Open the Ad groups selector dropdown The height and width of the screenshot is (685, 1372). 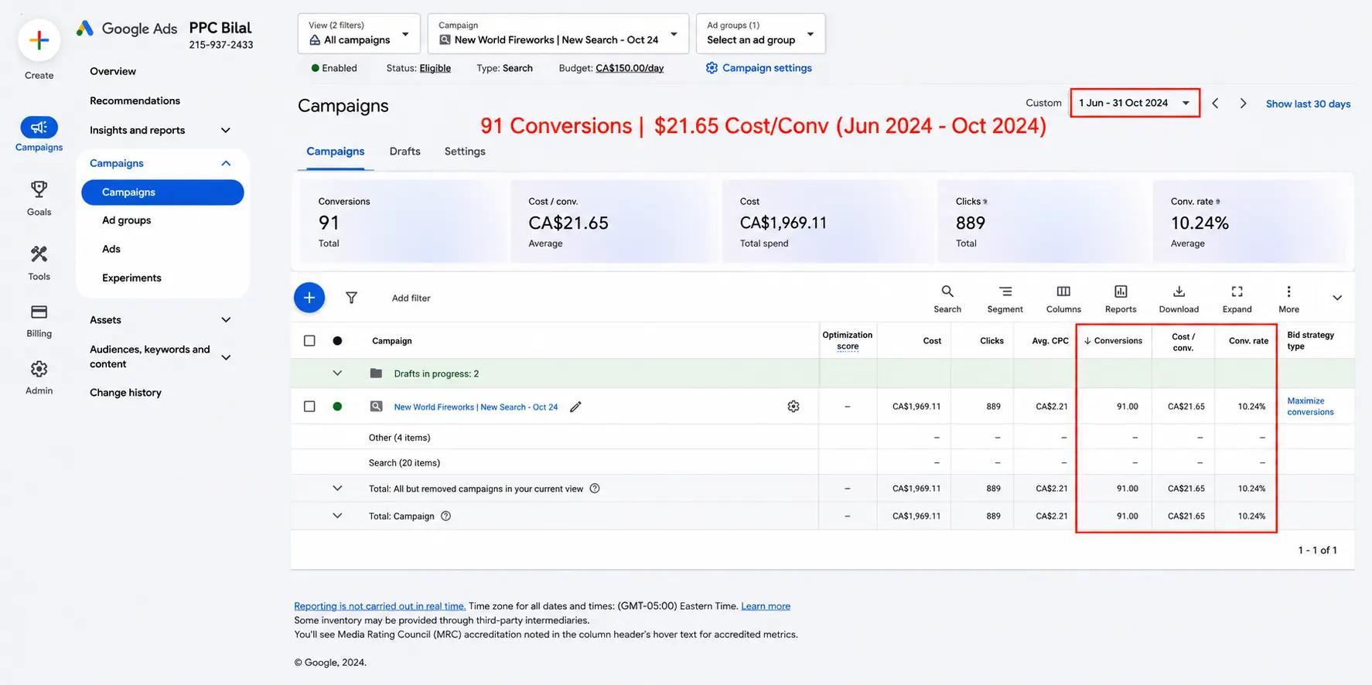pyautogui.click(x=760, y=33)
